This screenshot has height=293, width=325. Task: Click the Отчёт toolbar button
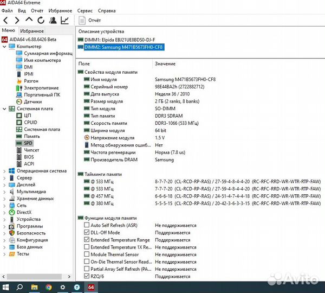(x=90, y=21)
